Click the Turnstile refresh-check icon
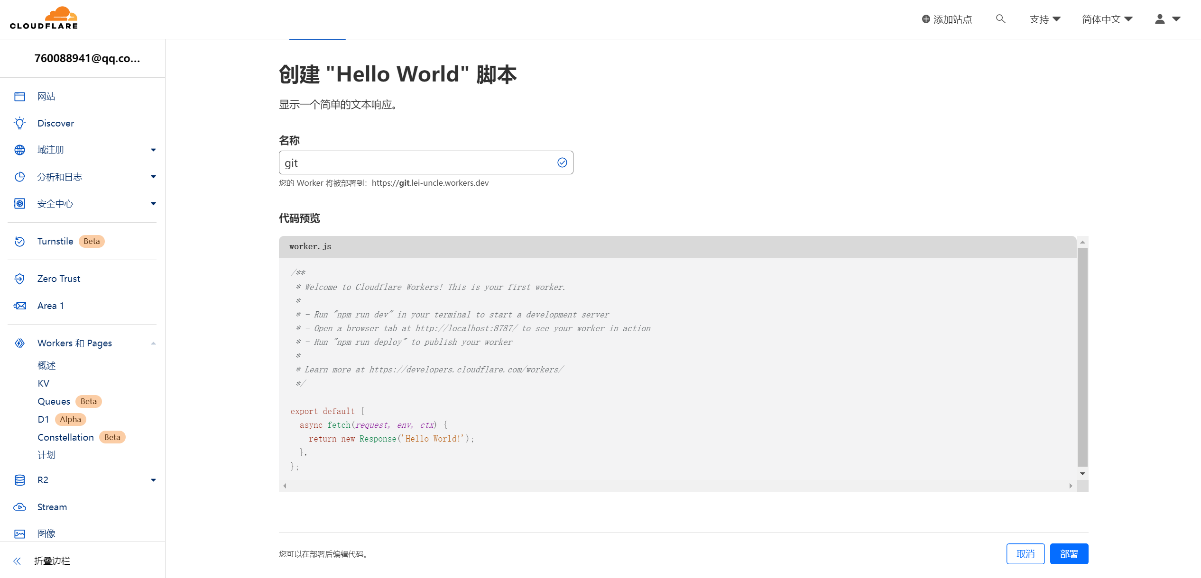 [19, 242]
